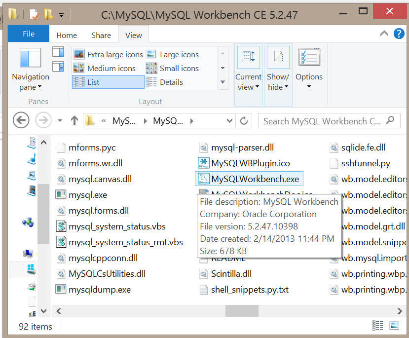The height and width of the screenshot is (338, 409).
Task: Click mysql_system_status_rmt.vbs script icon
Action: [x=61, y=242]
